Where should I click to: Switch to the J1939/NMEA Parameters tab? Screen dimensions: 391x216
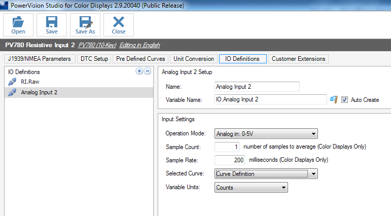coord(40,59)
